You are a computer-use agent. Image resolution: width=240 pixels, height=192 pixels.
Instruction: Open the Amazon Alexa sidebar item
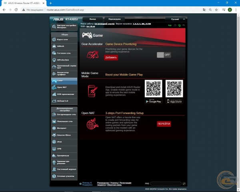click(x=64, y=135)
